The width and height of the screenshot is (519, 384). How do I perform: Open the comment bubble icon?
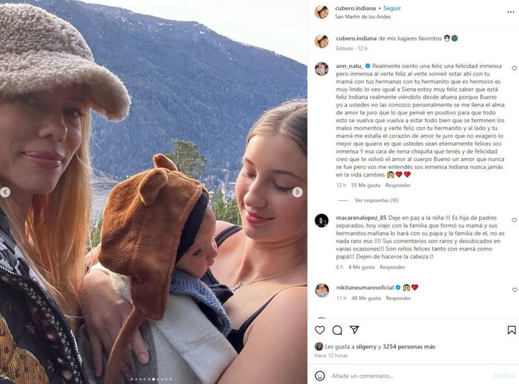pos(337,330)
